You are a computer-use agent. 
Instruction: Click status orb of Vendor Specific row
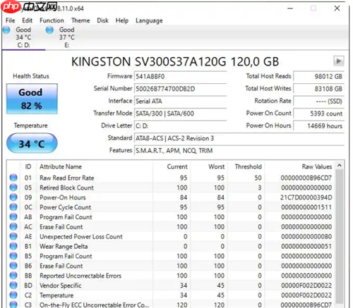point(13,285)
